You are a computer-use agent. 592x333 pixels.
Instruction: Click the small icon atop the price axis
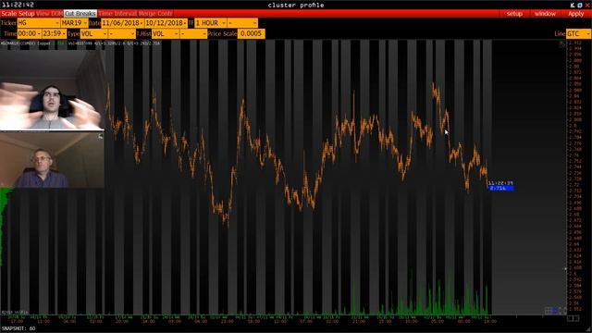562,44
